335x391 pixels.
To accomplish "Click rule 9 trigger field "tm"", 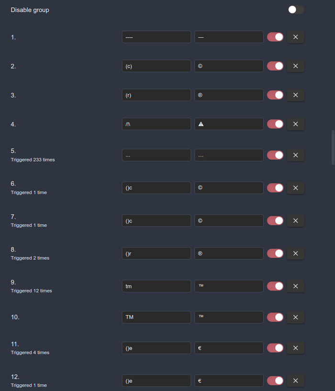I will click(156, 286).
